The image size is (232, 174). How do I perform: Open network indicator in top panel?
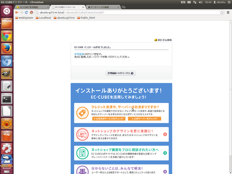[195, 2]
